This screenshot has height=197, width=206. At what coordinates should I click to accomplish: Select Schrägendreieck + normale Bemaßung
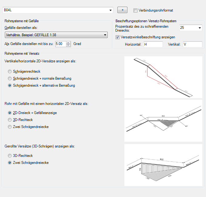[x=10, y=78]
